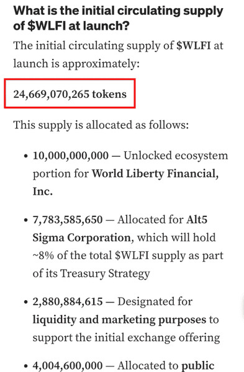
Task: Click the bold 10,000,000,000 amount
Action: (71, 156)
